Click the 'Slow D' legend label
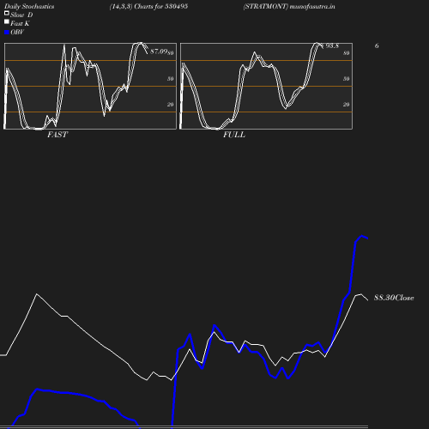The image size is (429, 429). click(x=21, y=15)
